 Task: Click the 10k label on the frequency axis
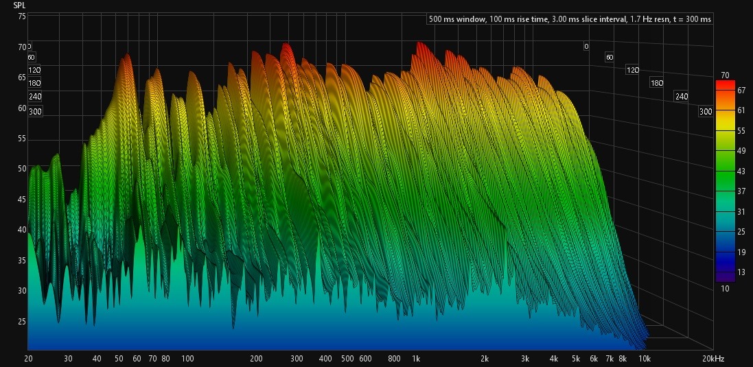coord(645,359)
